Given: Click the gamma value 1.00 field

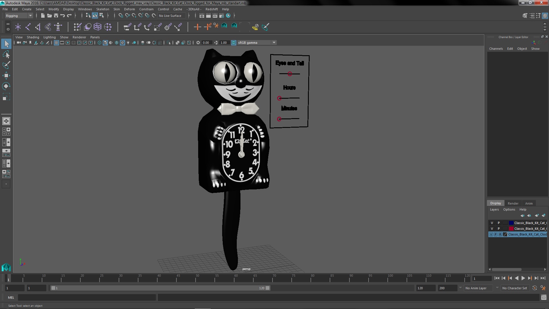Looking at the screenshot, I should pos(224,43).
